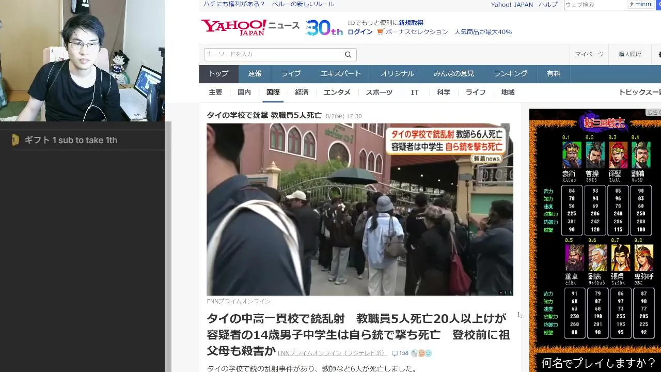Switch to the 速報 tab

click(x=255, y=74)
